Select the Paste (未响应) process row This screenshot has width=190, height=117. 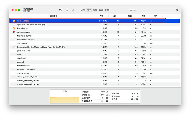point(95,21)
